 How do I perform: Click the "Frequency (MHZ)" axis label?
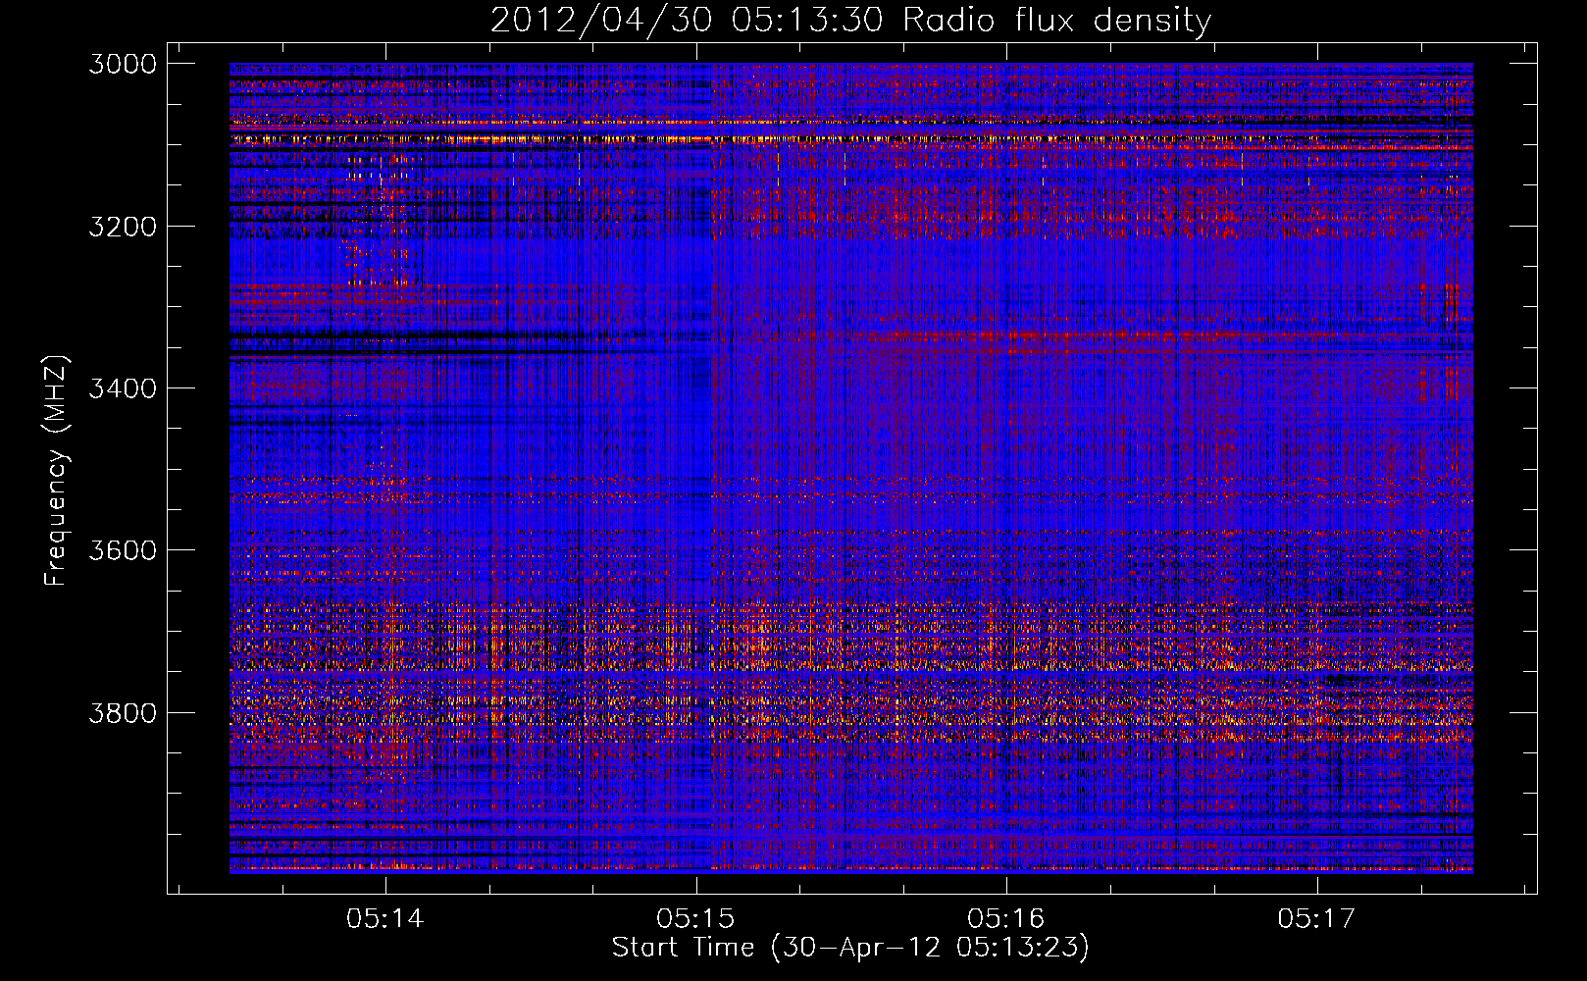point(56,471)
